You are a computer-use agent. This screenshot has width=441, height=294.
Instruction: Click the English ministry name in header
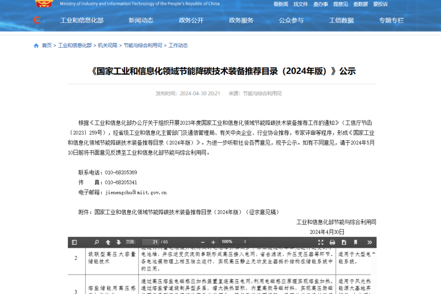[140, 4]
